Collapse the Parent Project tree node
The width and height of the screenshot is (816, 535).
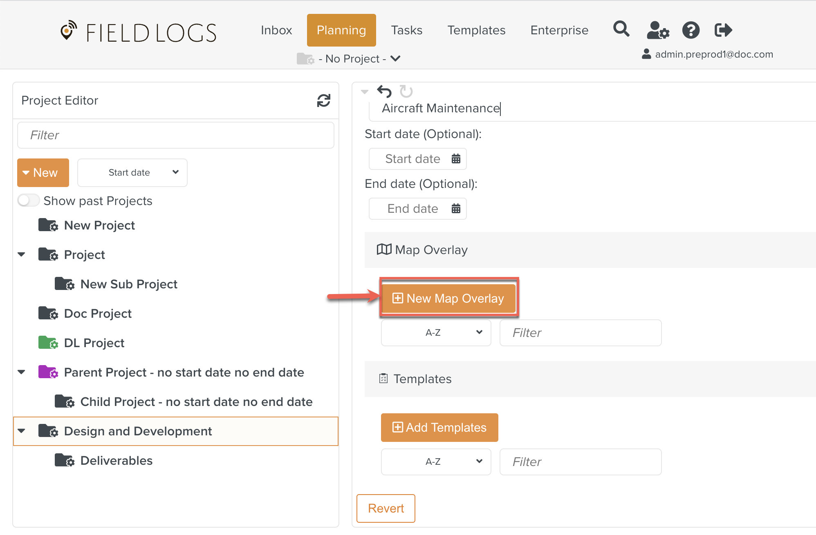[x=22, y=372]
